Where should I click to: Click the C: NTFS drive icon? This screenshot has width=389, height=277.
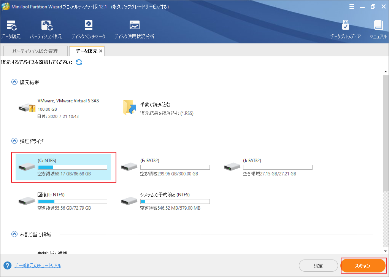27,167
